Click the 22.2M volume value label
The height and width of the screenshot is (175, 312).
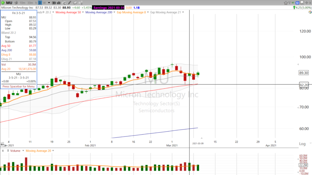point(303,165)
